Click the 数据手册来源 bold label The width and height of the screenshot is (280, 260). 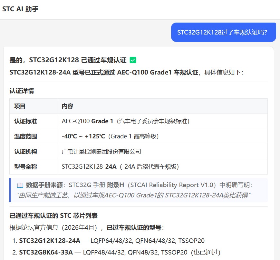(x=44, y=185)
